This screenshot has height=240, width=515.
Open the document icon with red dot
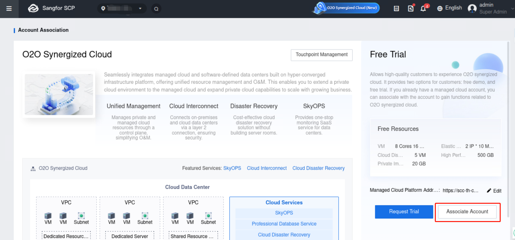tap(411, 8)
